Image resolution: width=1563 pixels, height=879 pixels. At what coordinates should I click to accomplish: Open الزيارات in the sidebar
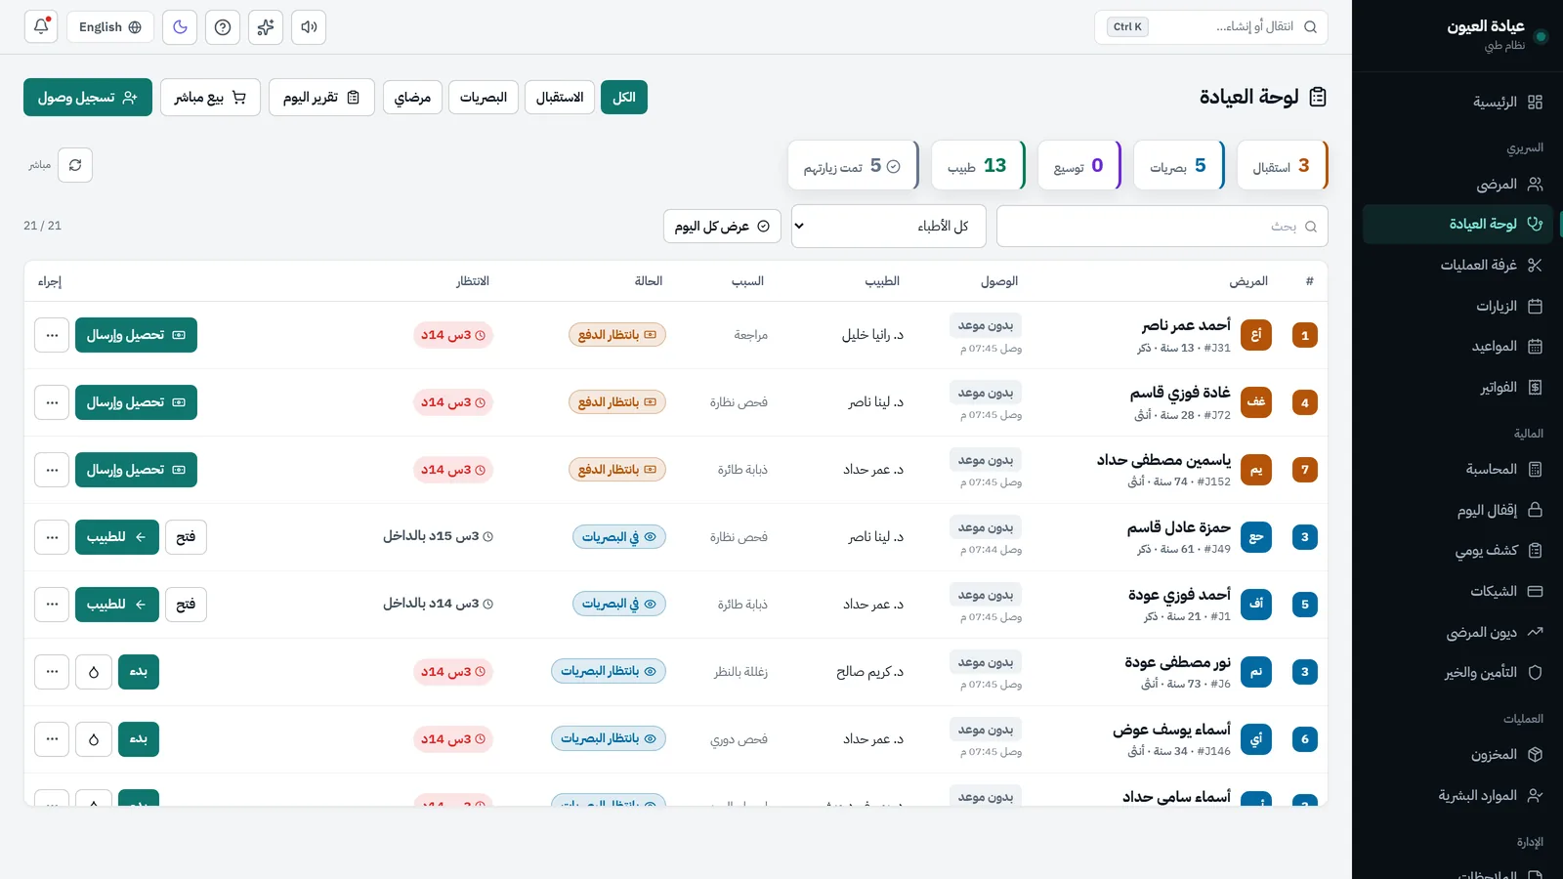(x=1457, y=306)
